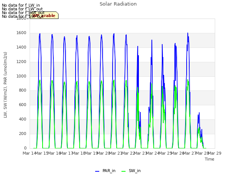Click the 0 y-axis tick label
The width and height of the screenshot is (237, 178).
(x=25, y=148)
